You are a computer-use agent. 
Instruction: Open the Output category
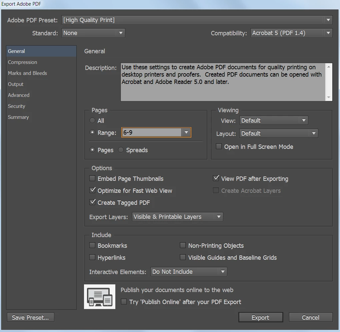[41, 84]
